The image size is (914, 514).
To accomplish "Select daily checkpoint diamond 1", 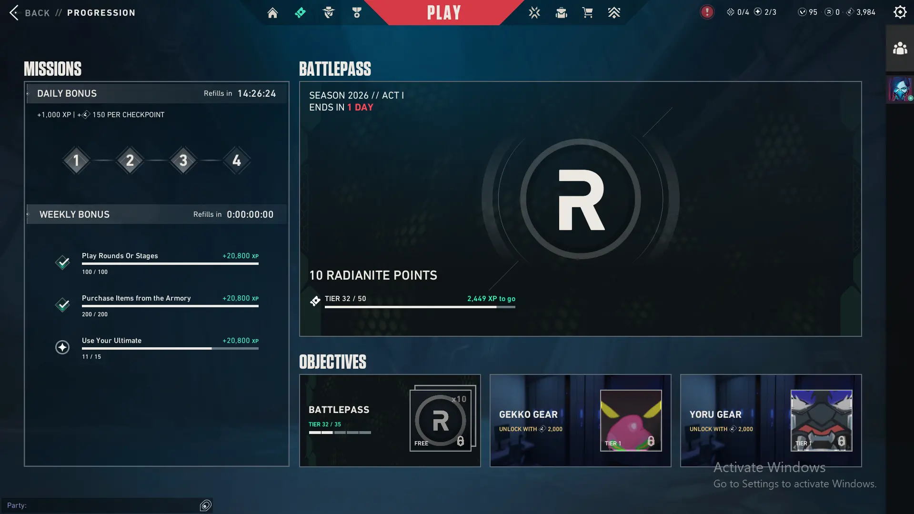I will tap(76, 161).
